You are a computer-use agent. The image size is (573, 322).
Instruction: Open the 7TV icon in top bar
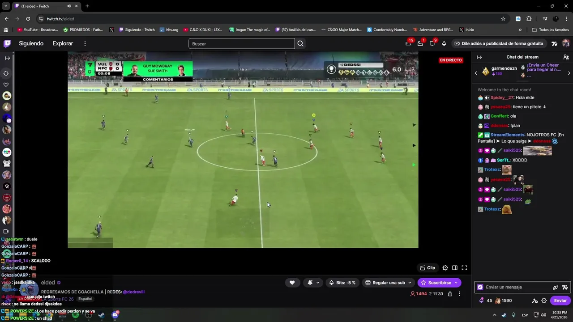point(554,43)
